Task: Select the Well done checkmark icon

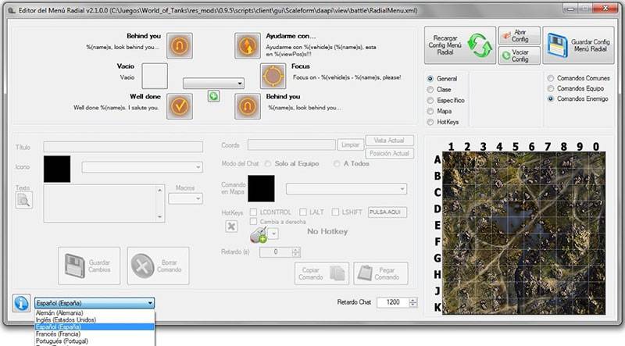Action: 180,104
